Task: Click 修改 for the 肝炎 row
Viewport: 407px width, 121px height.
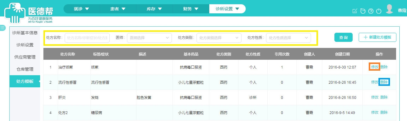Action: [375, 97]
